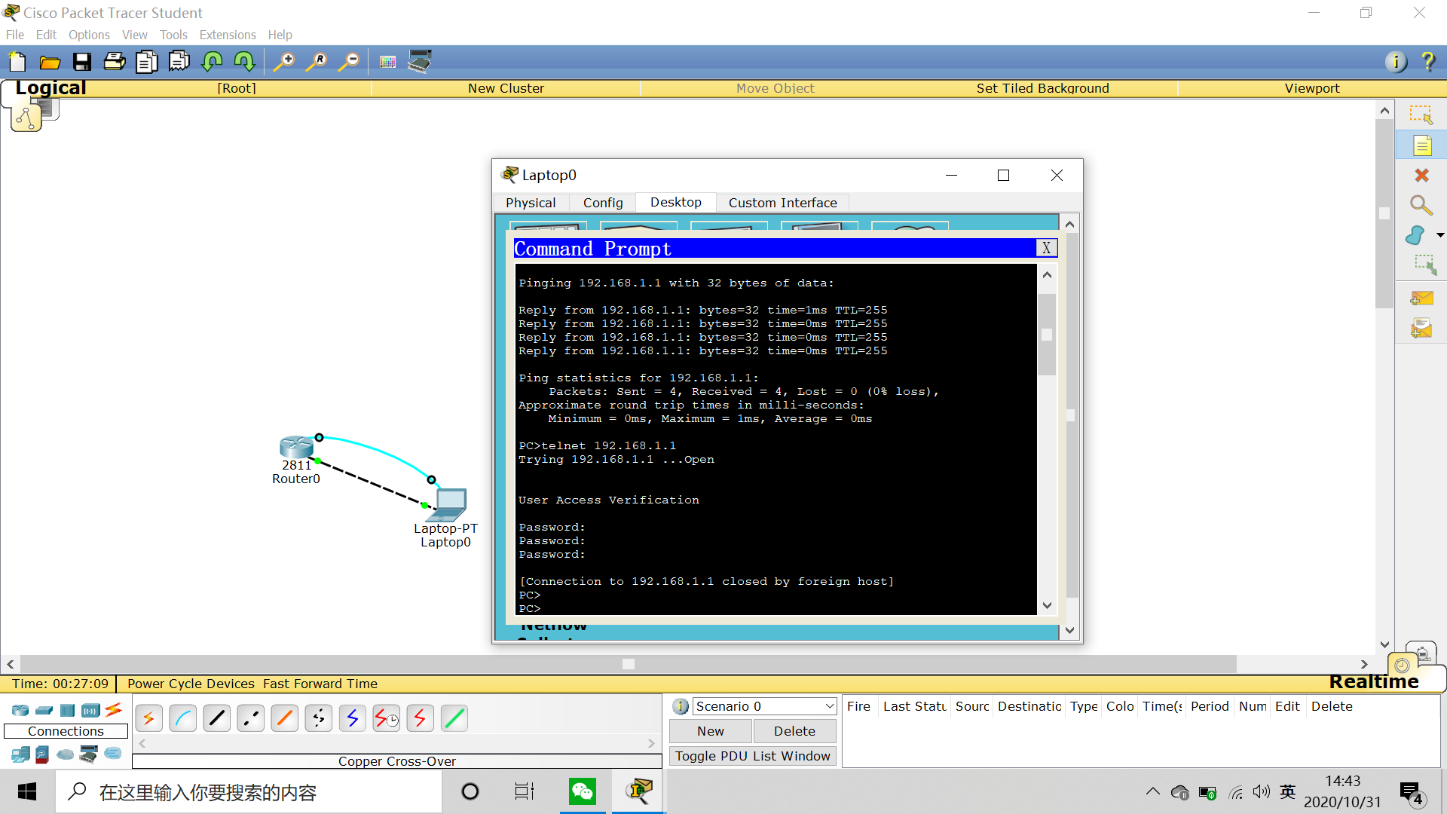Select the Delete tool red X

(1421, 176)
